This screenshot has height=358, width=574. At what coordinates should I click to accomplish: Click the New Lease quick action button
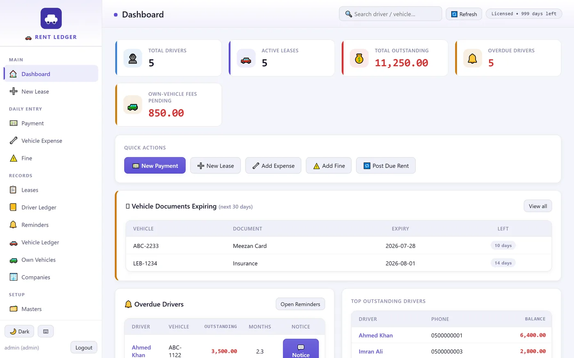coord(215,165)
